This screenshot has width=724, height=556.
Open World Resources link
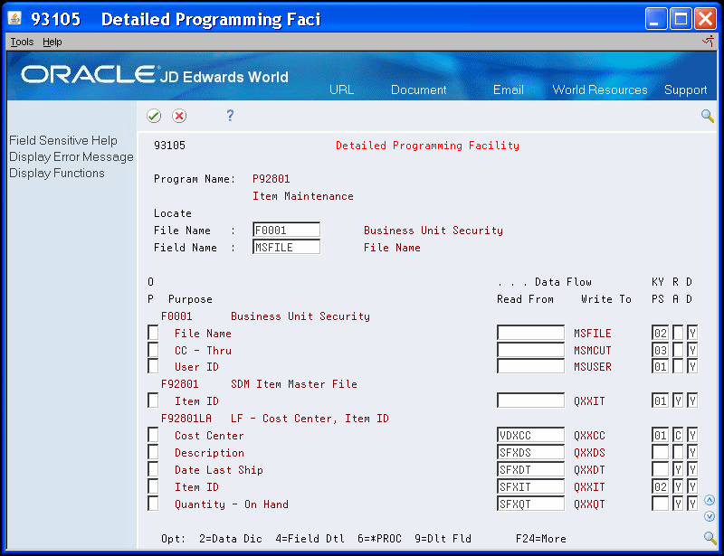[600, 90]
